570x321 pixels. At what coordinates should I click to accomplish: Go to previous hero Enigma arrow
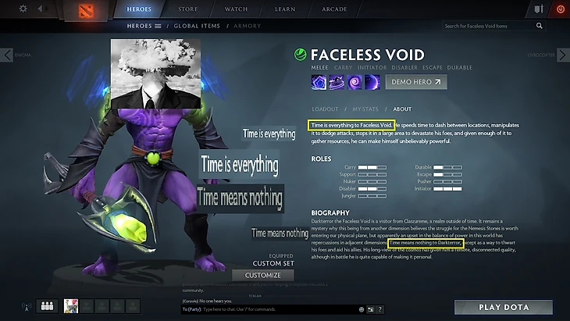click(7, 55)
